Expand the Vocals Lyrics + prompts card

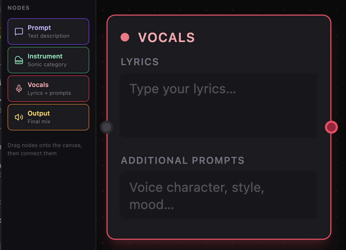(x=48, y=88)
